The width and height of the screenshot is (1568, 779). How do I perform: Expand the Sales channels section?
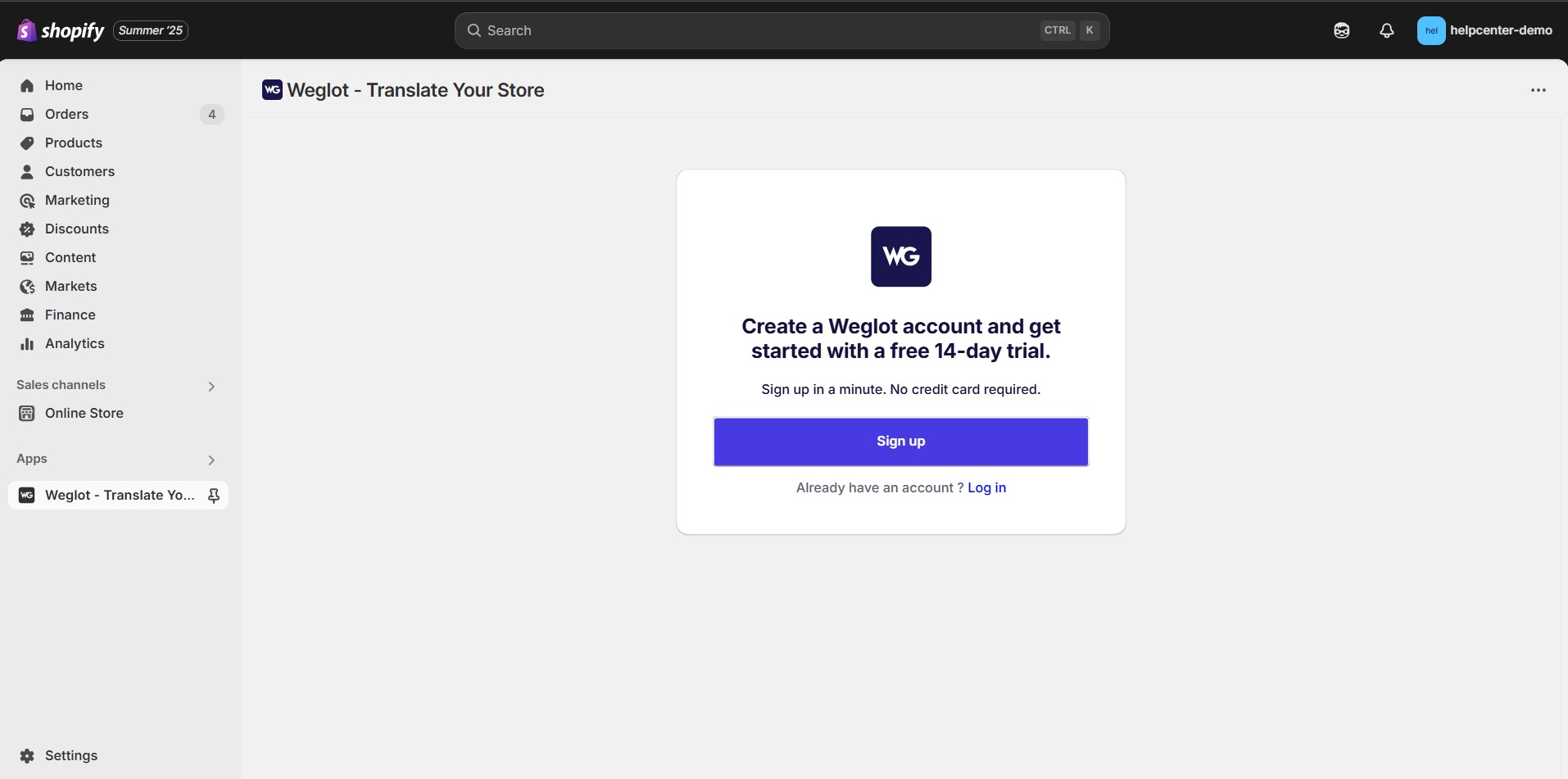pyautogui.click(x=211, y=385)
